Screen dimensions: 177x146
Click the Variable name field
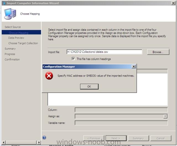[121, 123]
